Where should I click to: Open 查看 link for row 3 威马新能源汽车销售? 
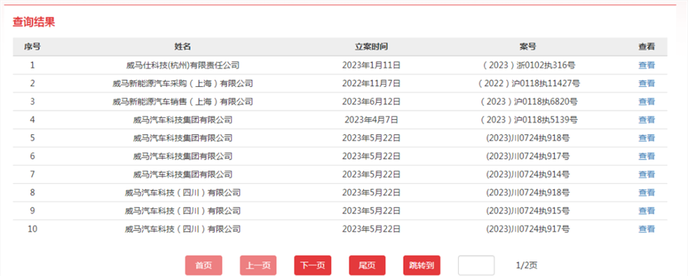coord(646,101)
